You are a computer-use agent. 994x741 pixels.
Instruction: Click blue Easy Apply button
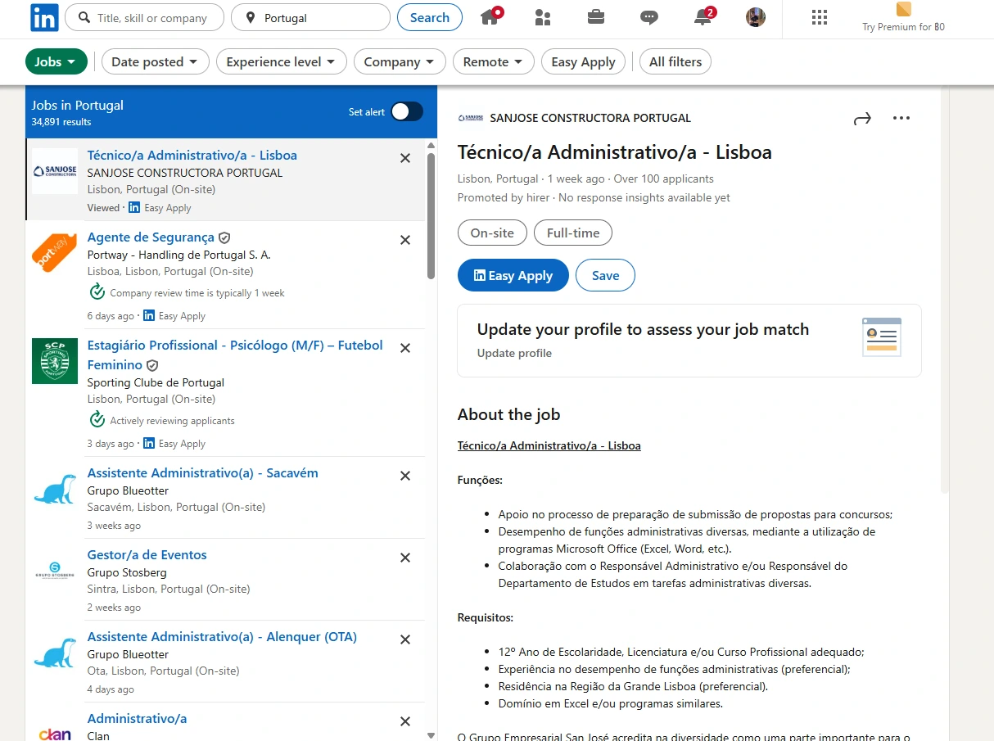(513, 275)
